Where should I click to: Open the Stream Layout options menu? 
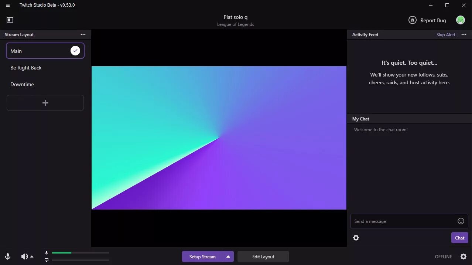coord(83,34)
